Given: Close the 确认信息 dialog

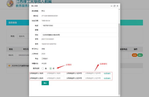Looking at the screenshot, I should click(117, 6).
